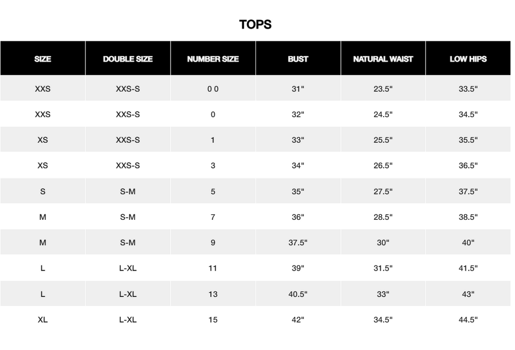Click the XL size row label

pyautogui.click(x=43, y=319)
